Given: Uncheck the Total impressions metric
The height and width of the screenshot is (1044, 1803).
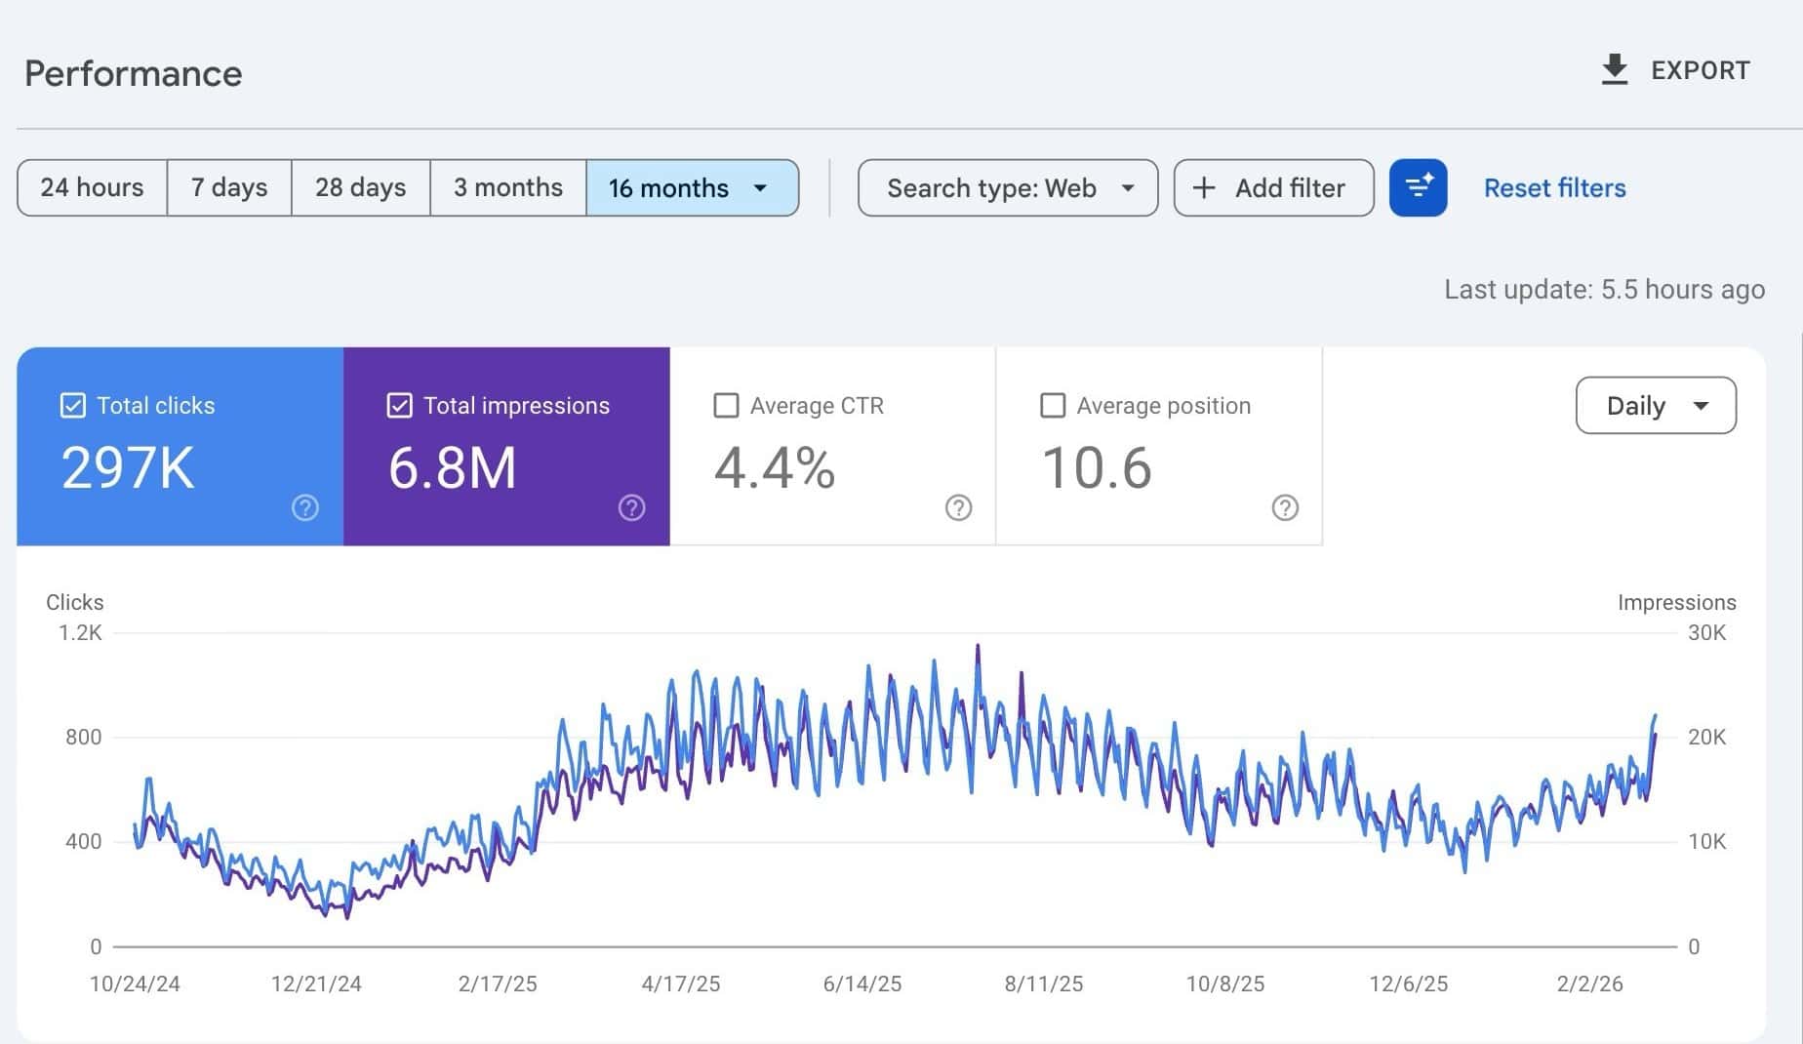Looking at the screenshot, I should [399, 405].
